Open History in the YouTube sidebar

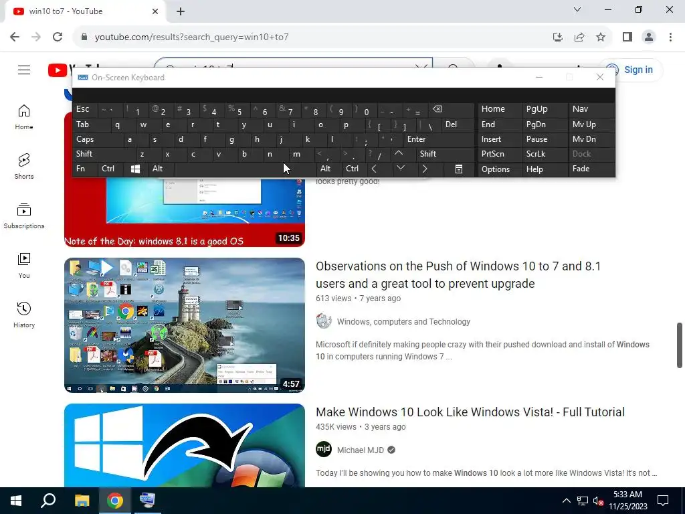[24, 315]
